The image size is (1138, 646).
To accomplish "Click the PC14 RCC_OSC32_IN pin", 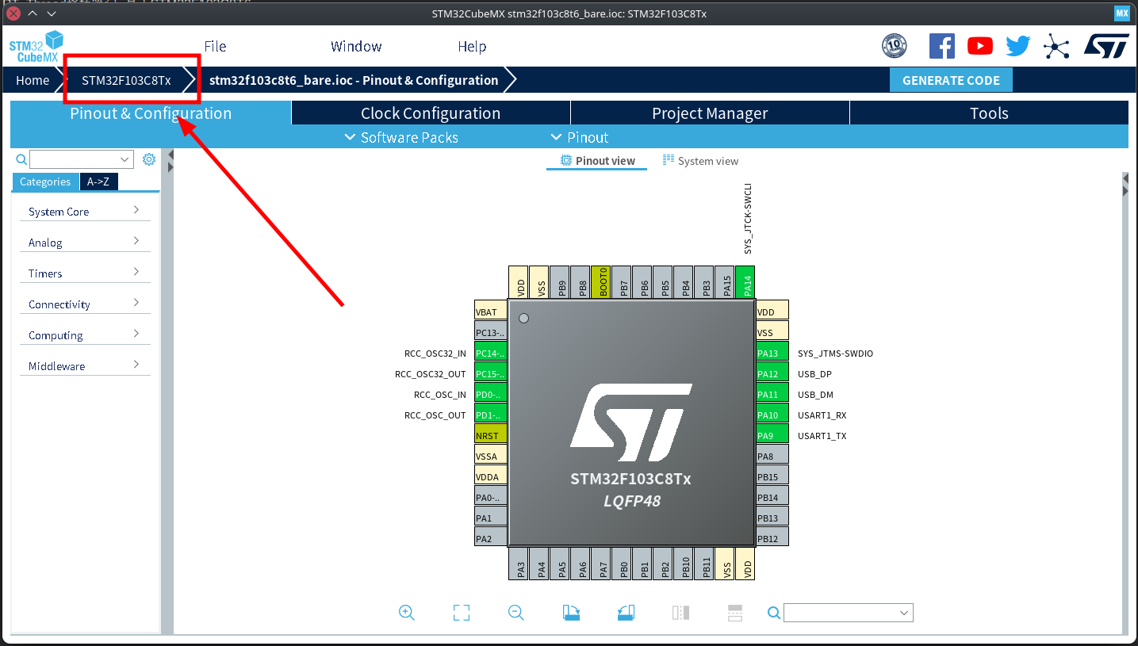I will [490, 353].
